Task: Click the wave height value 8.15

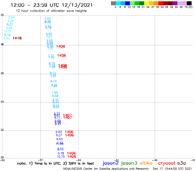Action: coord(53,81)
